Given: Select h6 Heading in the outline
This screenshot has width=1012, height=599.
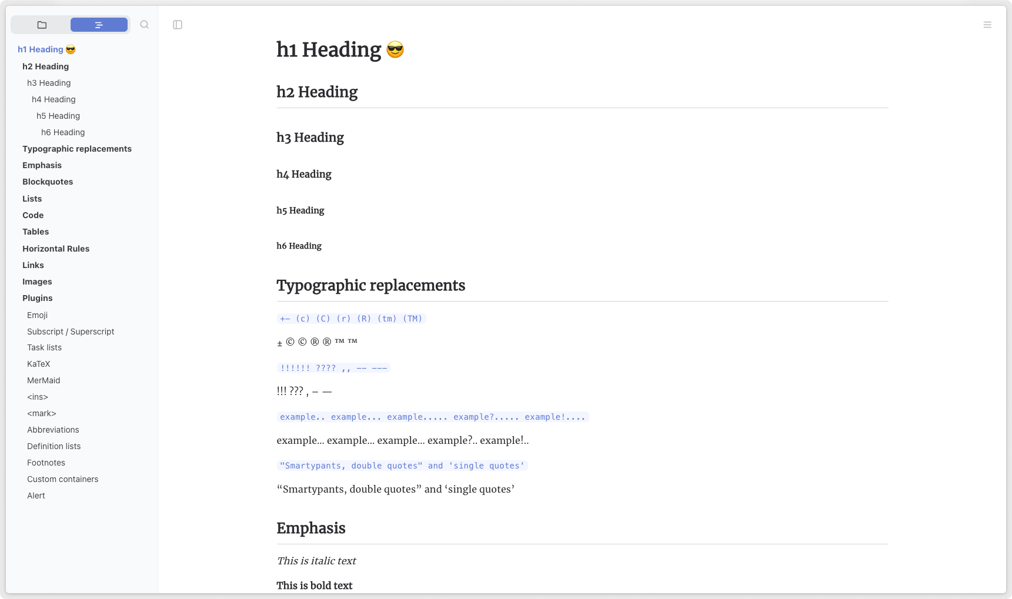Looking at the screenshot, I should [63, 132].
